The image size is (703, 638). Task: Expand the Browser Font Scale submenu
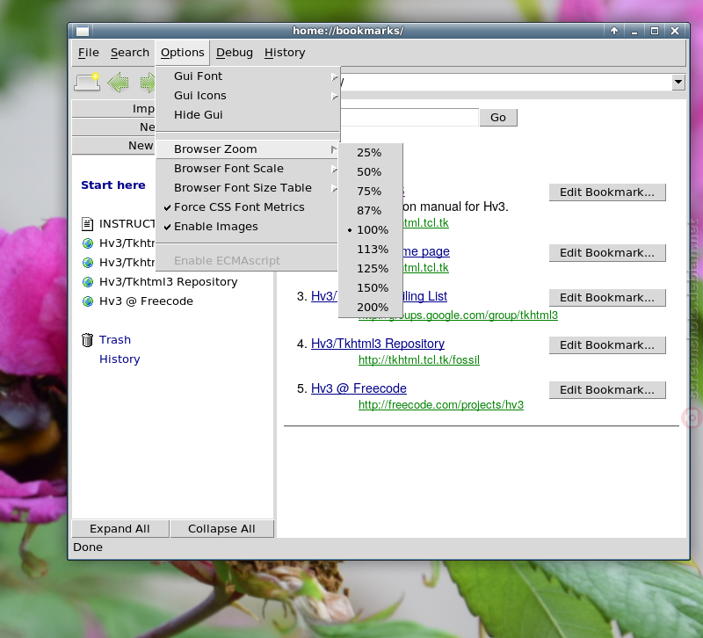(247, 169)
